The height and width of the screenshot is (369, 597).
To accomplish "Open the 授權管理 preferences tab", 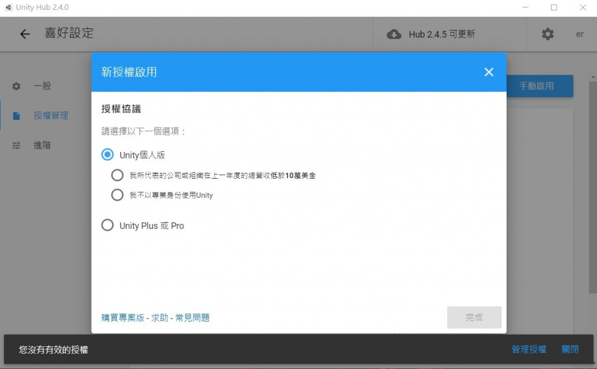I will pyautogui.click(x=51, y=115).
